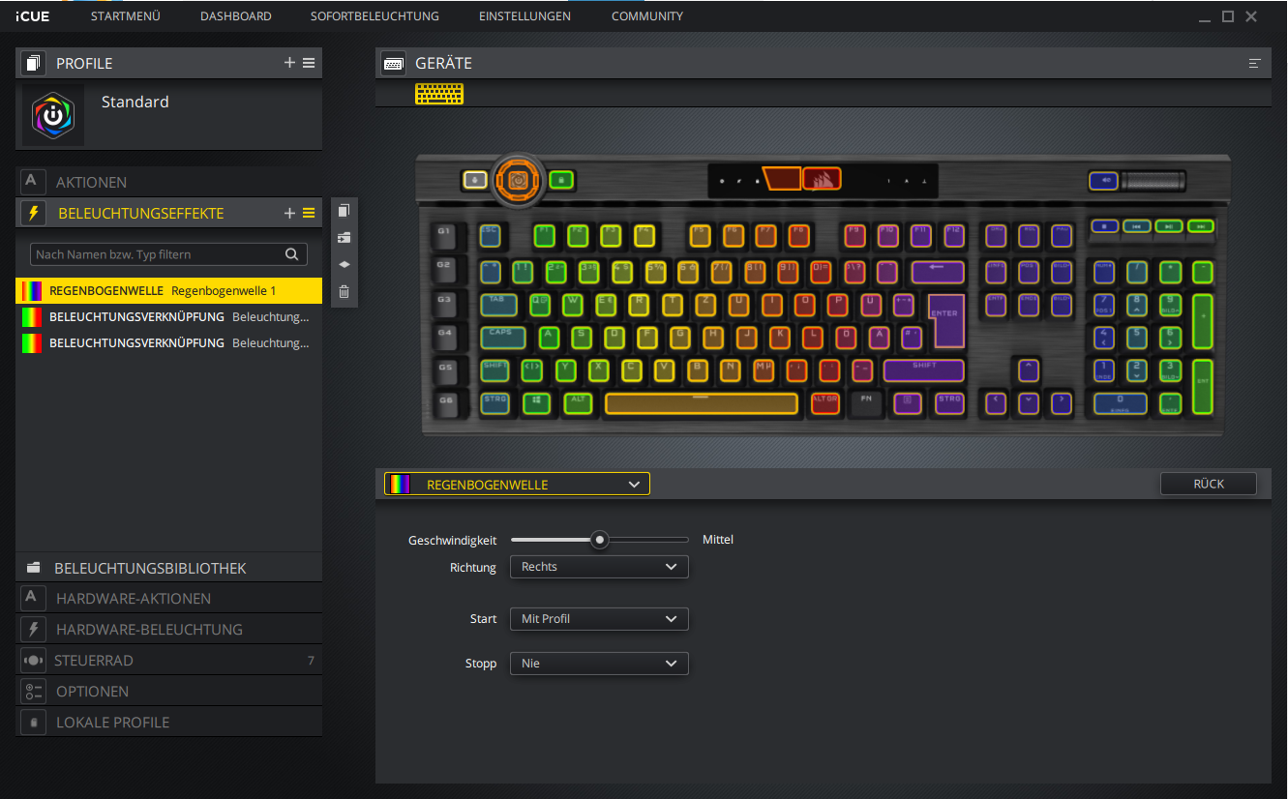Open the Beleuchtungseffekte hamburger menu
This screenshot has width=1288, height=799.
309,213
